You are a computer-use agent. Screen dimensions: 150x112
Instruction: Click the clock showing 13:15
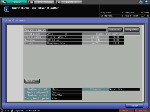coord(5,111)
